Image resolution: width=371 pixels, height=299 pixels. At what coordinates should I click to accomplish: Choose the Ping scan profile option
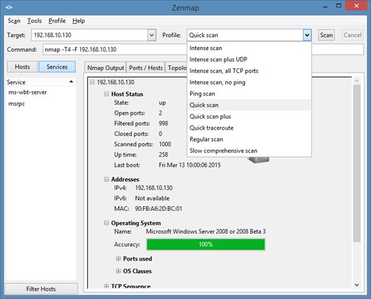203,94
